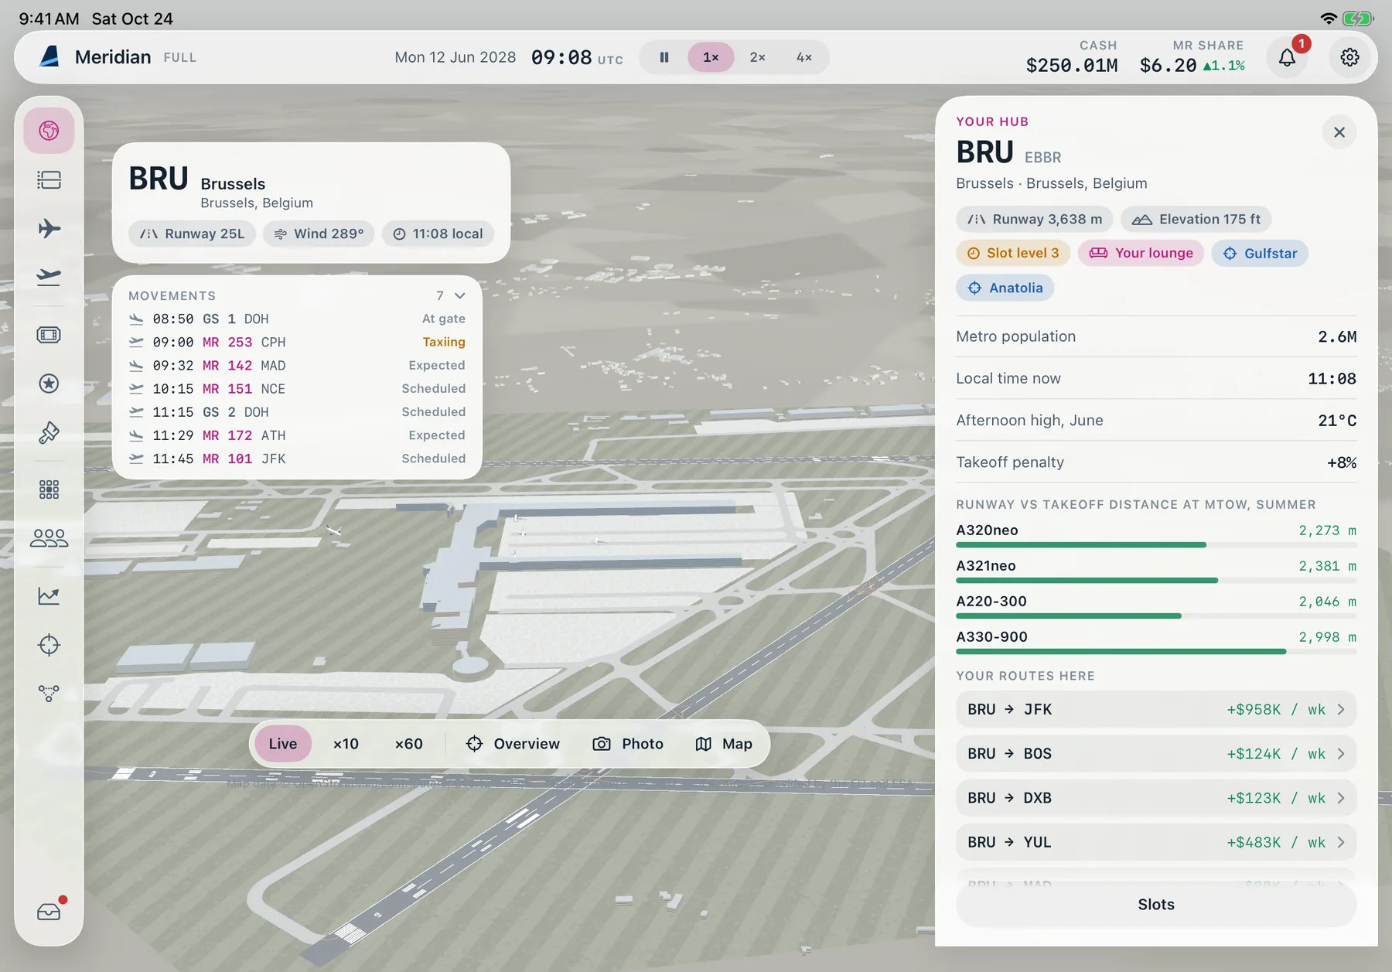
Task: Select movement MR 253 CPH Taxiing
Action: click(x=297, y=342)
